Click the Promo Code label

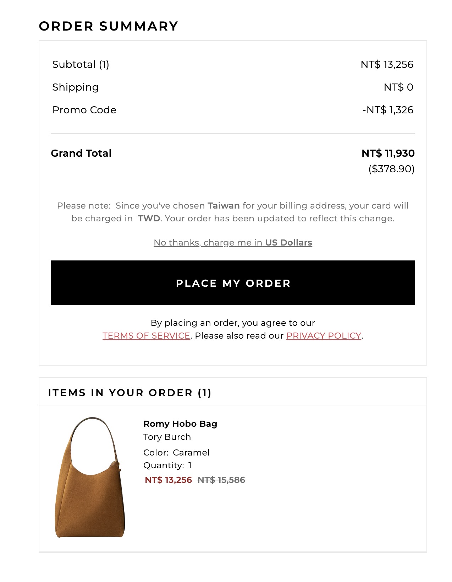[x=84, y=110]
